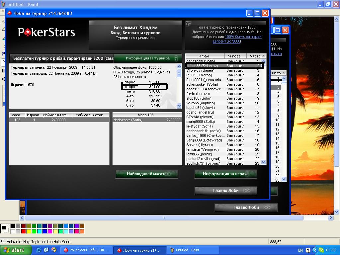Click the down arrow of the prize info scrollbar

[179, 106]
